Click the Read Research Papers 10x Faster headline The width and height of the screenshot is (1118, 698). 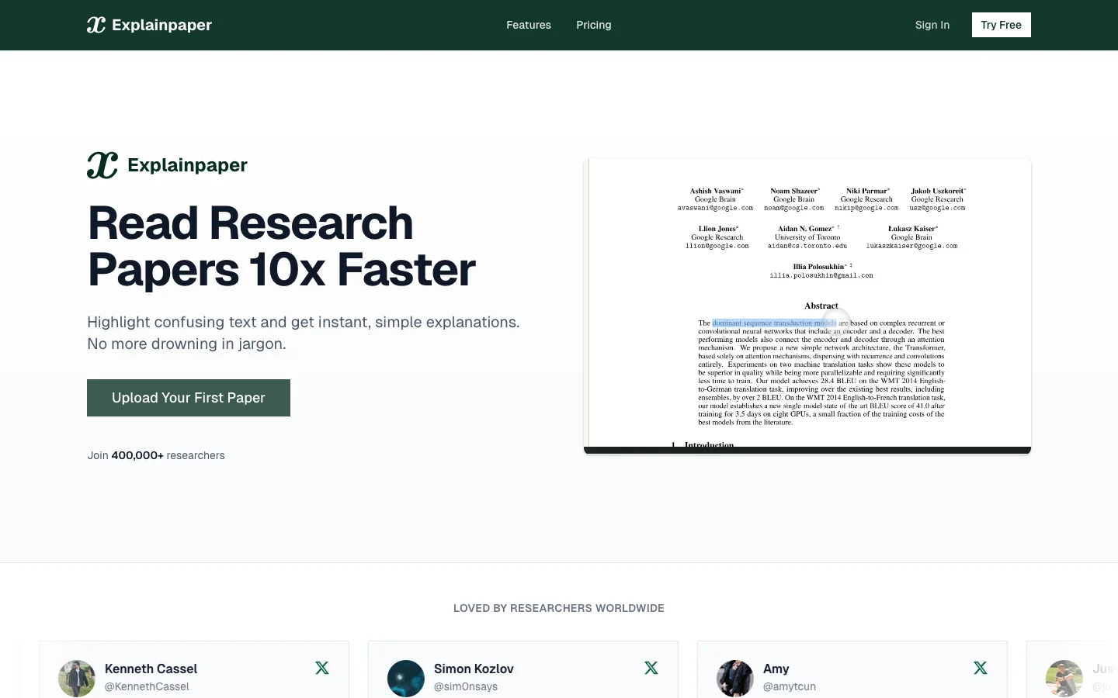[x=282, y=246]
